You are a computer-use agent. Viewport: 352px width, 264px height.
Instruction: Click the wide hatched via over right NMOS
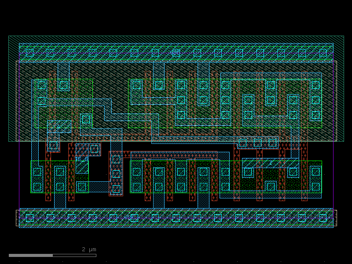click(271, 163)
